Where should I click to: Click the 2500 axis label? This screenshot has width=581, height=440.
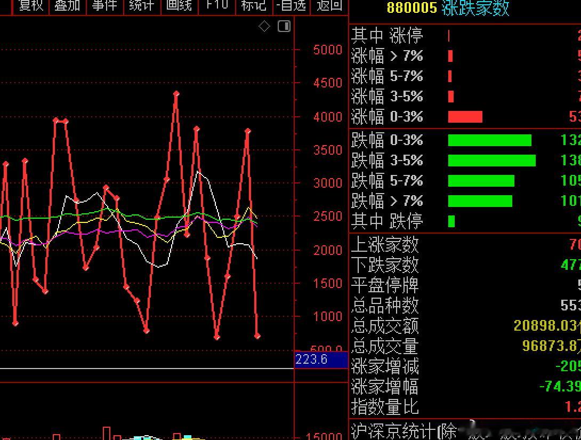point(328,217)
